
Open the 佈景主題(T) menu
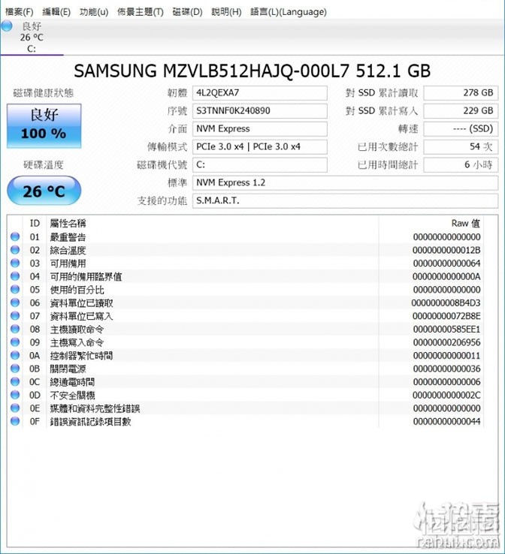coord(141,12)
